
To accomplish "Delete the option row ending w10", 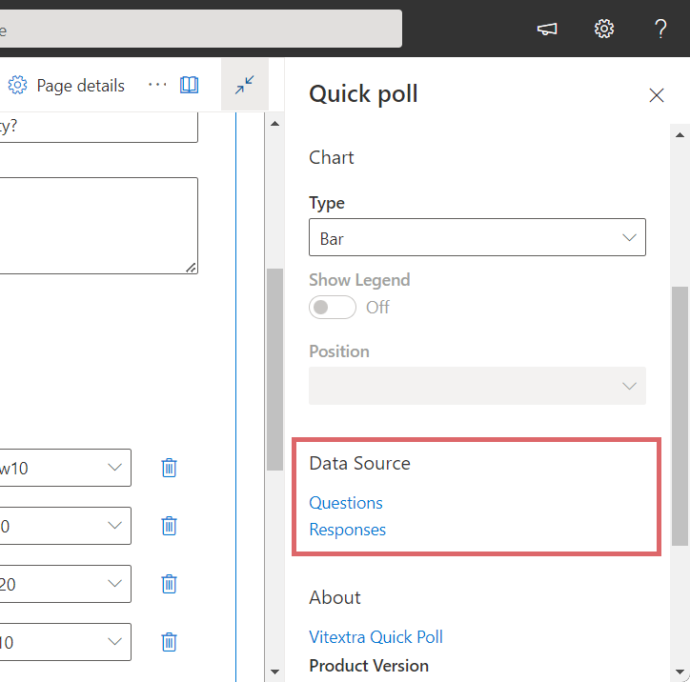I will coord(169,468).
